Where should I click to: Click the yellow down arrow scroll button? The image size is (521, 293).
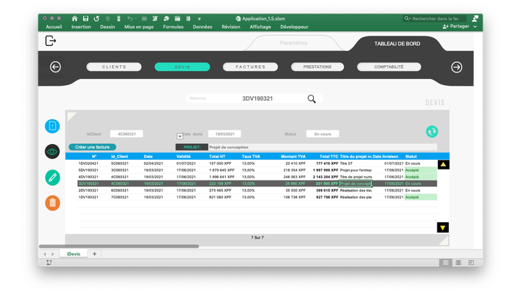point(443,228)
